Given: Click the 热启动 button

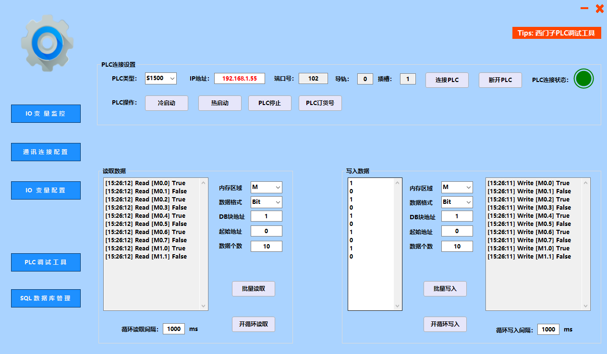Looking at the screenshot, I should tap(220, 103).
